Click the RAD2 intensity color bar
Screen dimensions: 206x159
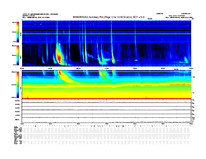[18, 32]
